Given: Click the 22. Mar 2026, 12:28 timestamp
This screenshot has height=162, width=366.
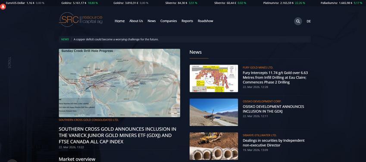Looking at the screenshot, I should pos(255,87).
